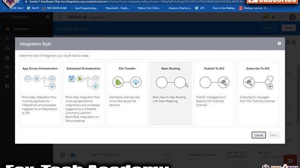Switch to grid view icon
This screenshot has height=168, width=300.
[294, 42]
